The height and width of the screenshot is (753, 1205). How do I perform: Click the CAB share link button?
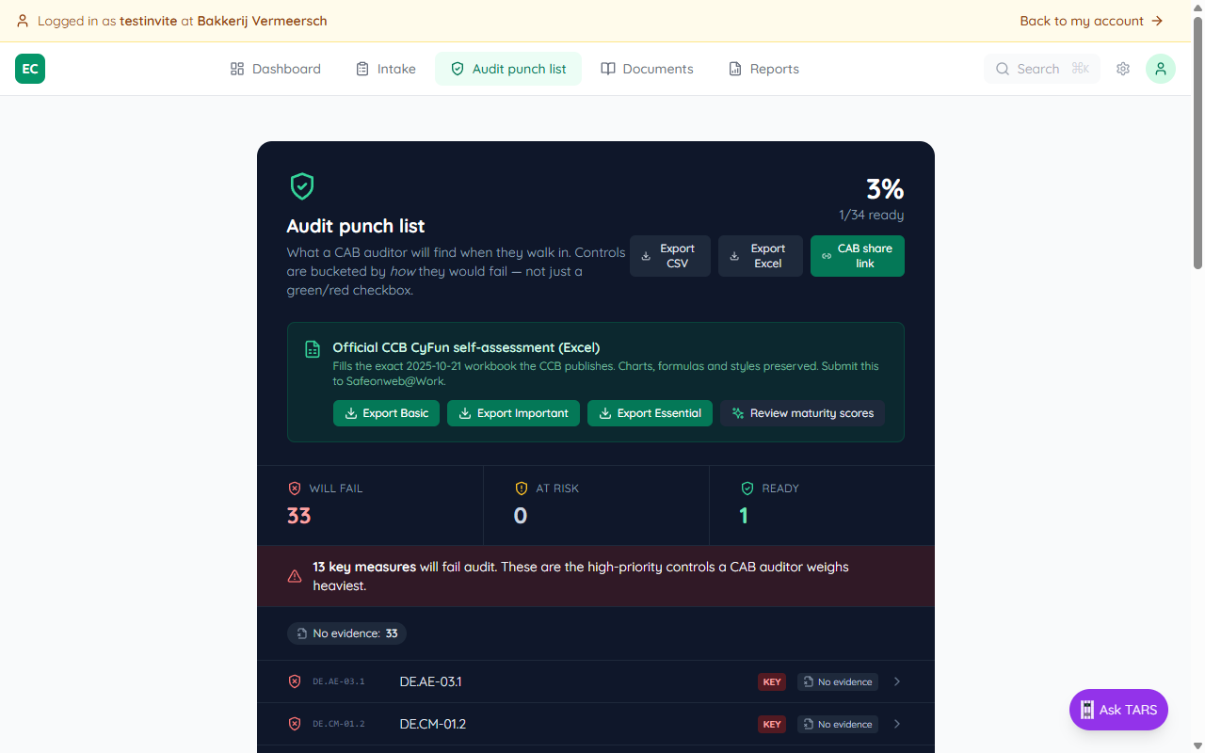pos(857,256)
